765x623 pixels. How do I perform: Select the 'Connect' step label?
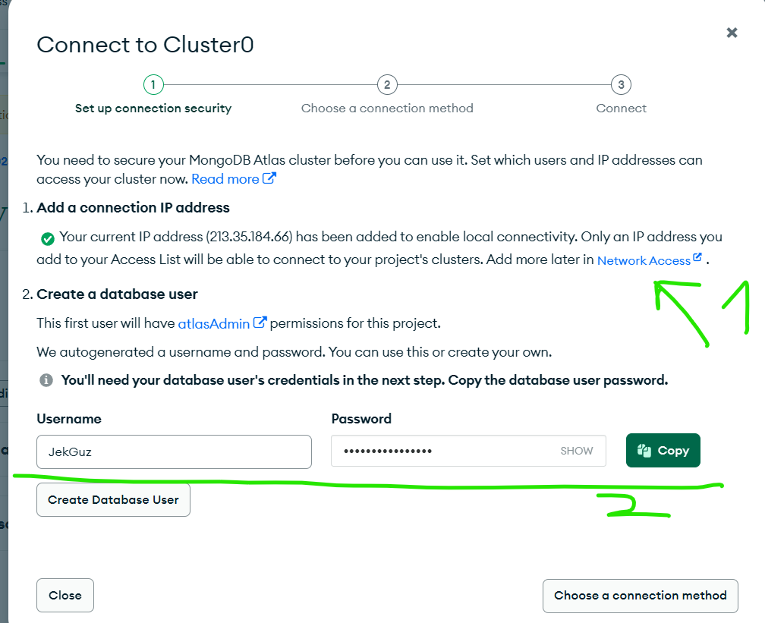point(621,109)
